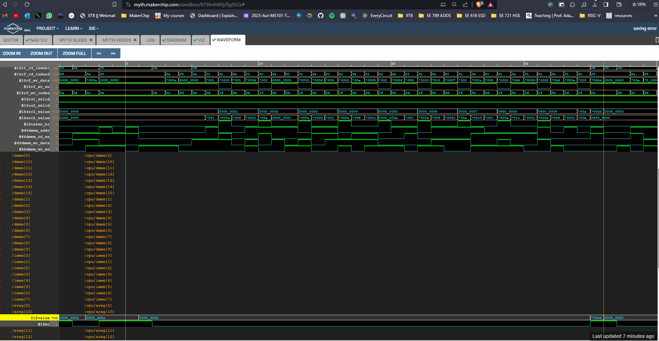Switch to the EDITOR tab
The width and height of the screenshot is (659, 341).
click(11, 40)
